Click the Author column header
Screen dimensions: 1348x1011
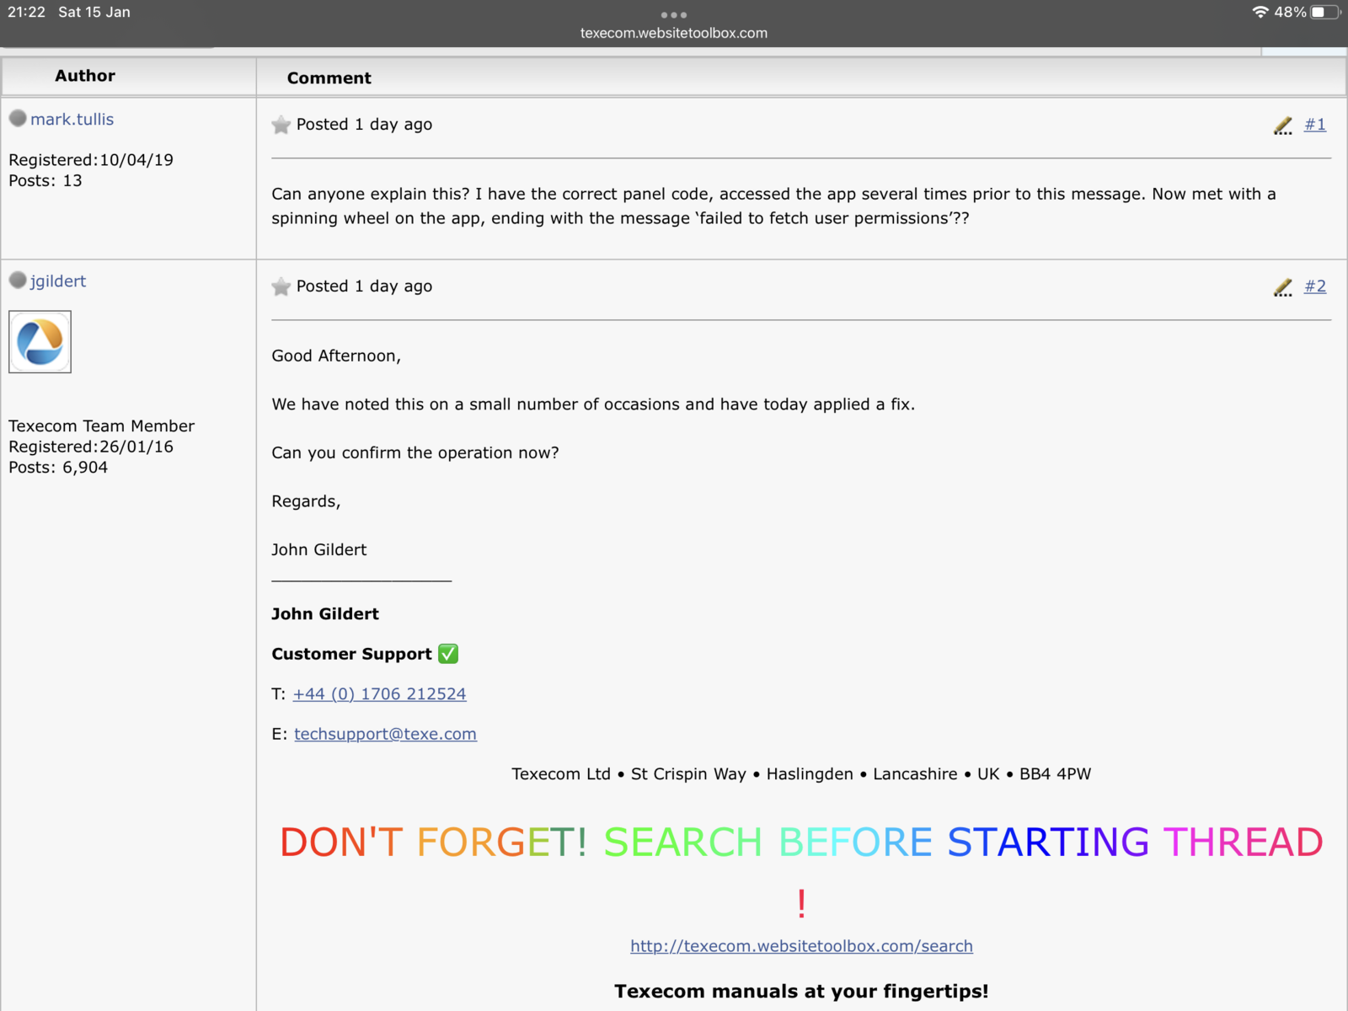point(85,76)
